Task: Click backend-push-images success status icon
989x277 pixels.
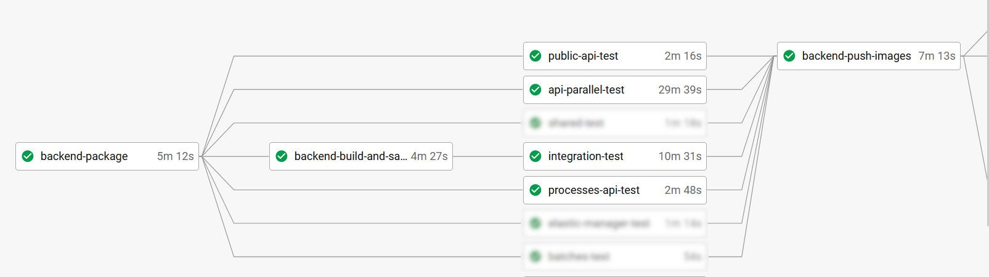Action: 789,56
